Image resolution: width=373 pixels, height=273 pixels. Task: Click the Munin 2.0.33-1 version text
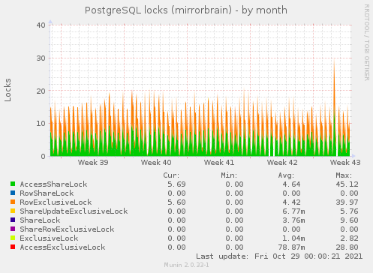[186, 265]
